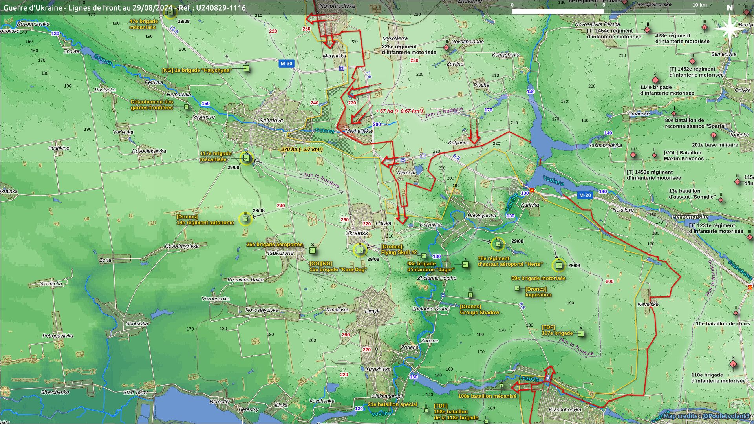
Task: Select the 78e régiment Herts unit marker
Action: click(498, 245)
